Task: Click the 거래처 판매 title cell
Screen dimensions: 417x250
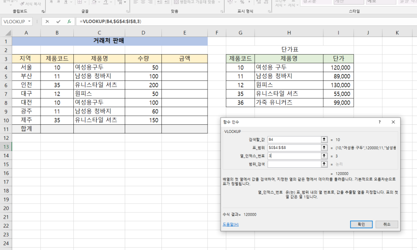Action: click(110, 41)
